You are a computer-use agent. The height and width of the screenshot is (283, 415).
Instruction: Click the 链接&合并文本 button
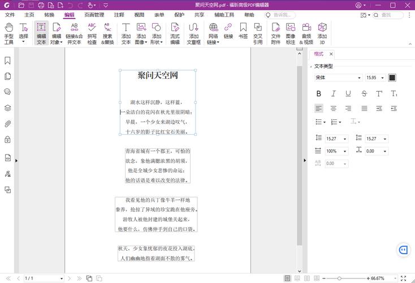[x=74, y=33]
